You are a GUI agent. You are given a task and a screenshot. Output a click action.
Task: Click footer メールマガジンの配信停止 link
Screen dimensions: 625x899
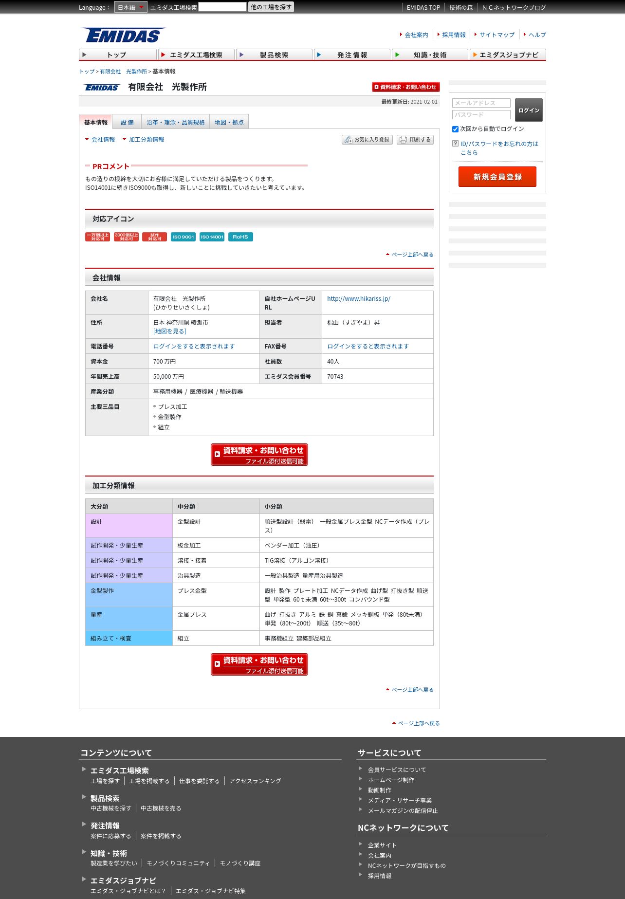pyautogui.click(x=403, y=811)
